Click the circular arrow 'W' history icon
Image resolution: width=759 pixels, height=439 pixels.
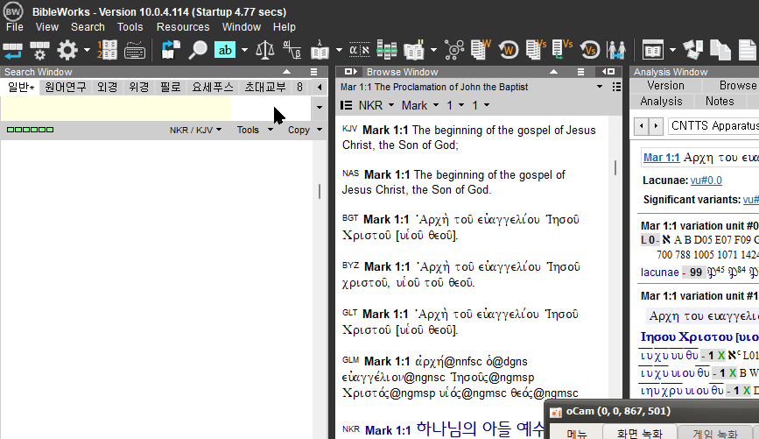pyautogui.click(x=509, y=50)
